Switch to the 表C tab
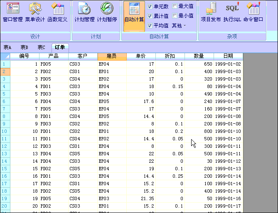This screenshot has height=213, width=278. click(41, 47)
